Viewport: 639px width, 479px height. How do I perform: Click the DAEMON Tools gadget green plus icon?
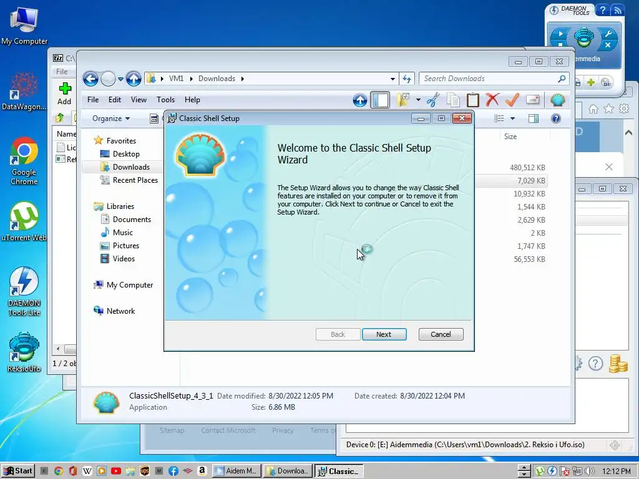(x=591, y=83)
